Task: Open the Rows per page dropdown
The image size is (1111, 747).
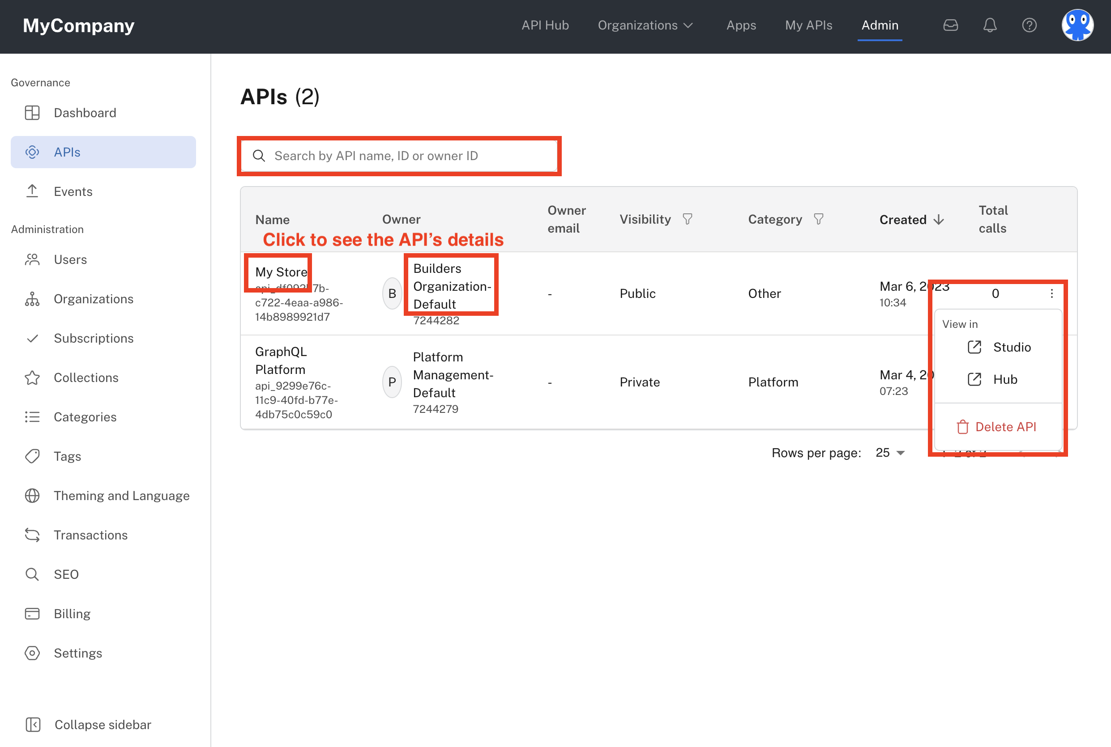Action: (x=890, y=453)
